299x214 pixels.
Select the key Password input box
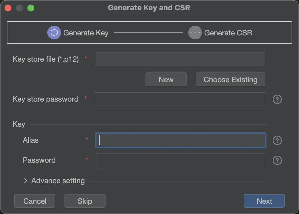[180, 160]
